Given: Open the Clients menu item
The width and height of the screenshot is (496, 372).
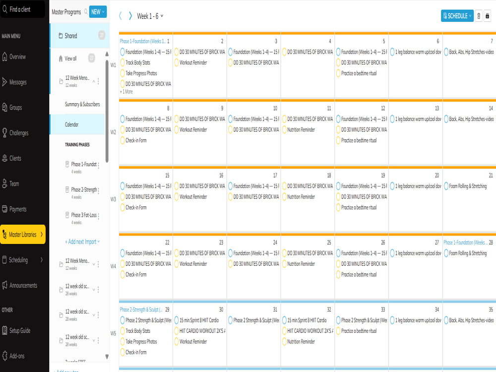Looking at the screenshot, I should (x=15, y=158).
